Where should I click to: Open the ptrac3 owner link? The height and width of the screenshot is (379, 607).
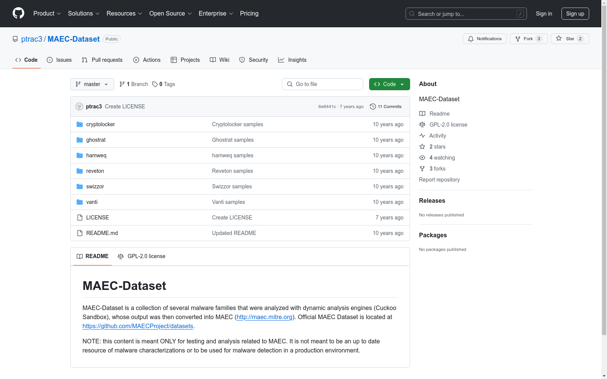(32, 39)
